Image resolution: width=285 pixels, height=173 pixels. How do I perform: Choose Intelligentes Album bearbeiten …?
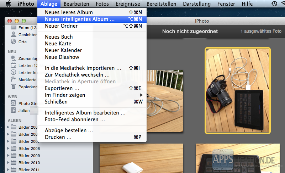click(x=92, y=113)
